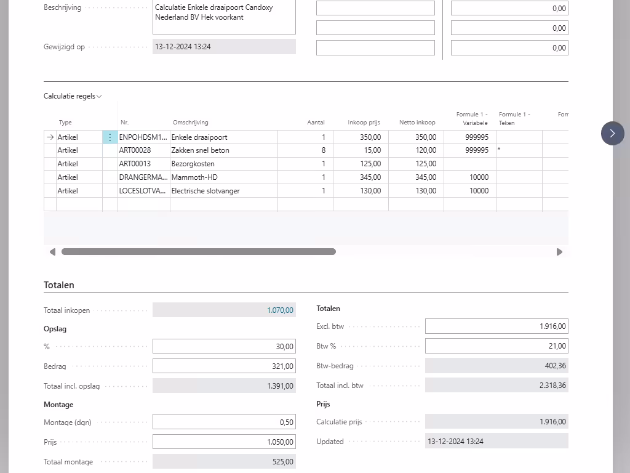Select the Excl. btw total field
The image size is (630, 473).
(x=496, y=327)
